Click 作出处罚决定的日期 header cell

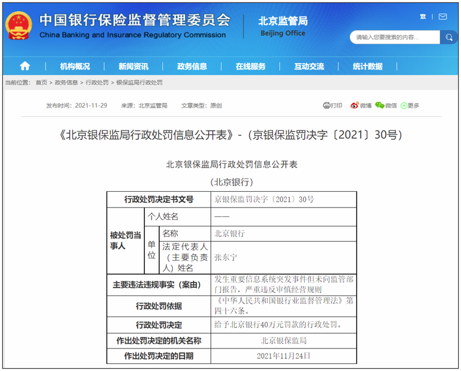coord(159,356)
